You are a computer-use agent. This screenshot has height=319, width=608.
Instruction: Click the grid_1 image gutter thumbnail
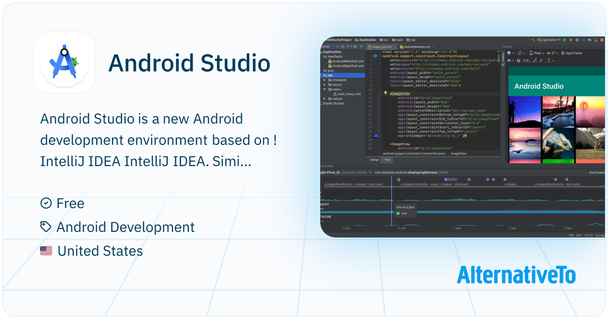coord(375,136)
